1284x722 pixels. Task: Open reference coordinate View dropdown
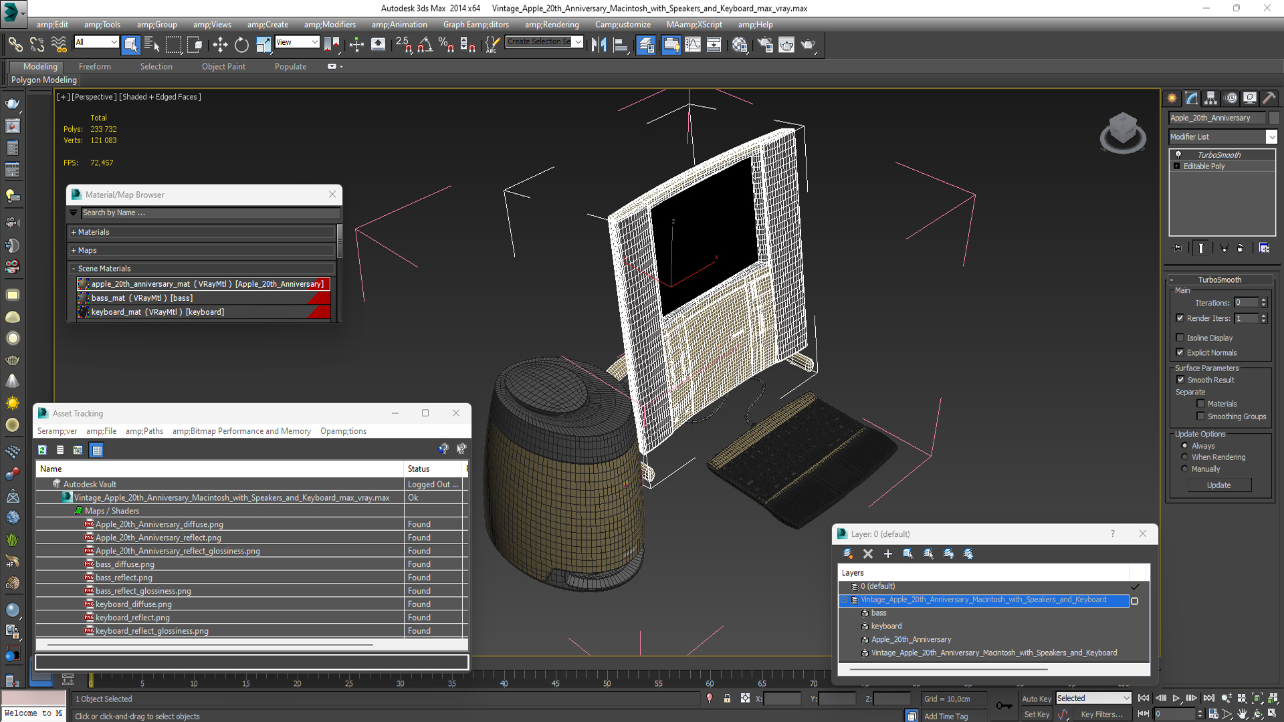[x=314, y=42]
